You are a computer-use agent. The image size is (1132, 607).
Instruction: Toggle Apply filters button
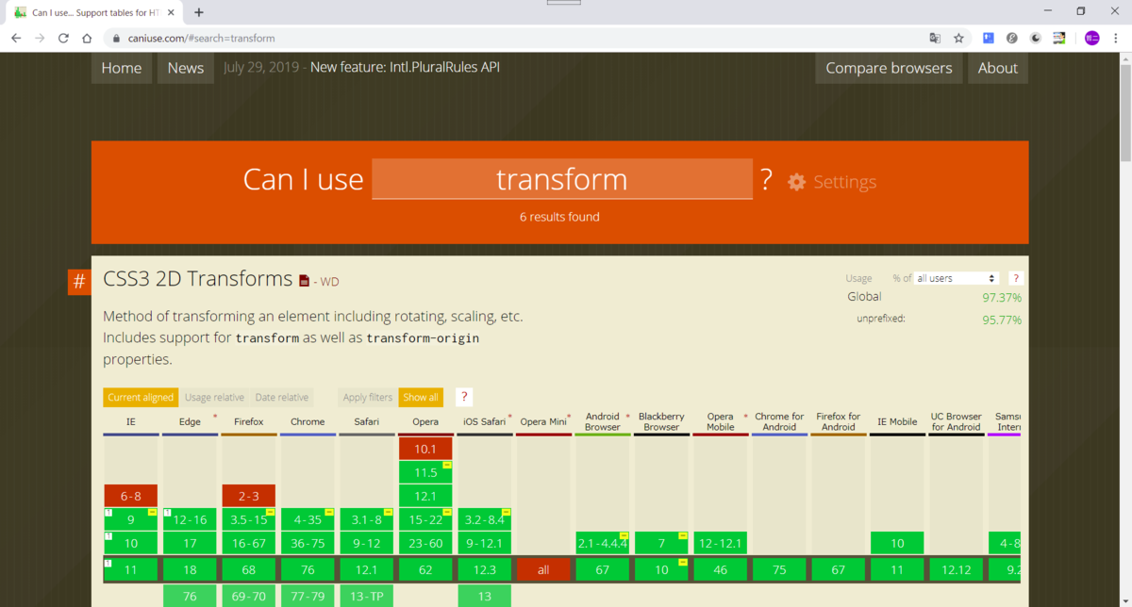click(368, 397)
